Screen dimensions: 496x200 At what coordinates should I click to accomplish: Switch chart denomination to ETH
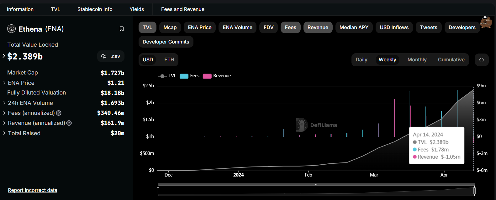[x=169, y=60]
